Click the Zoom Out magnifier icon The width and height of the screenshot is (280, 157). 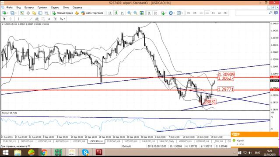coord(135,13)
